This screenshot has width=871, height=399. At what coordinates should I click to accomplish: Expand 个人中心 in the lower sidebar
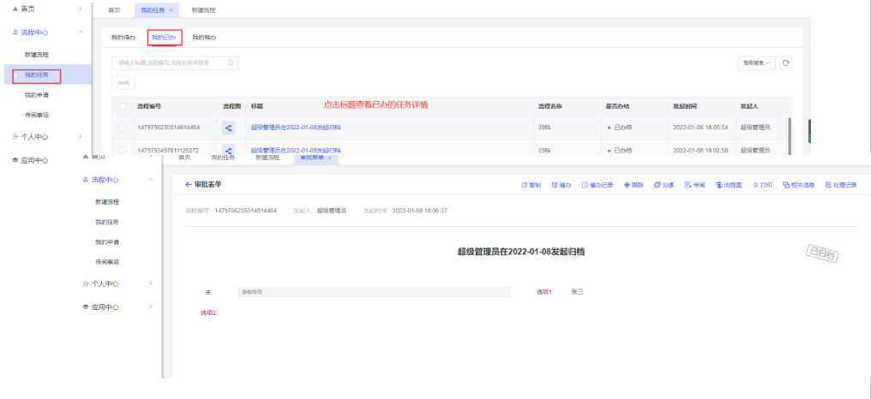pyautogui.click(x=122, y=283)
